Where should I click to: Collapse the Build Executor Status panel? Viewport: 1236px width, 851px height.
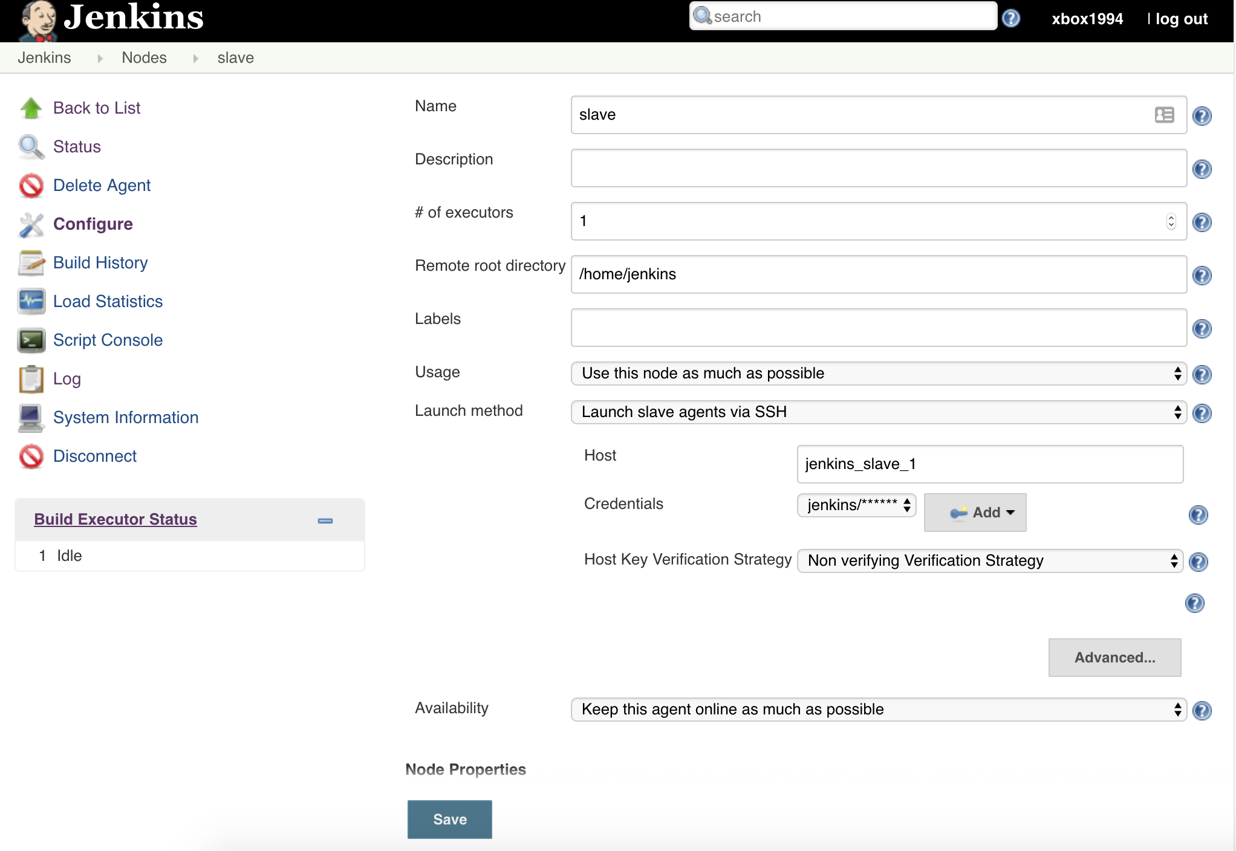coord(325,520)
